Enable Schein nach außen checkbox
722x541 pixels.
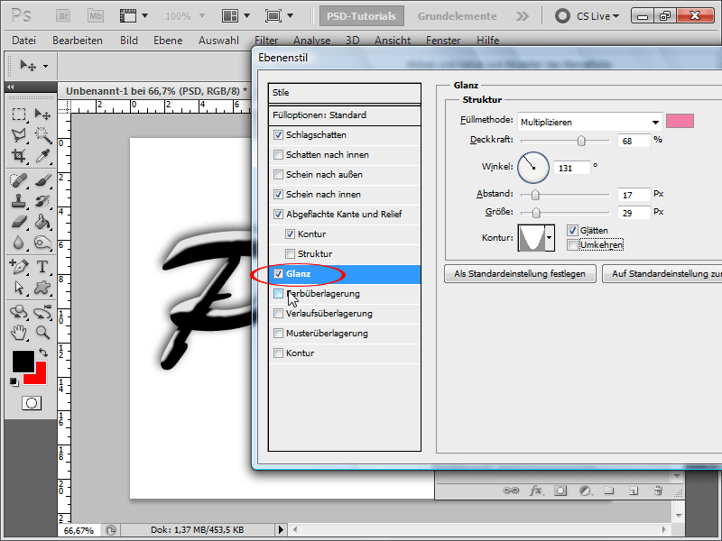point(278,174)
